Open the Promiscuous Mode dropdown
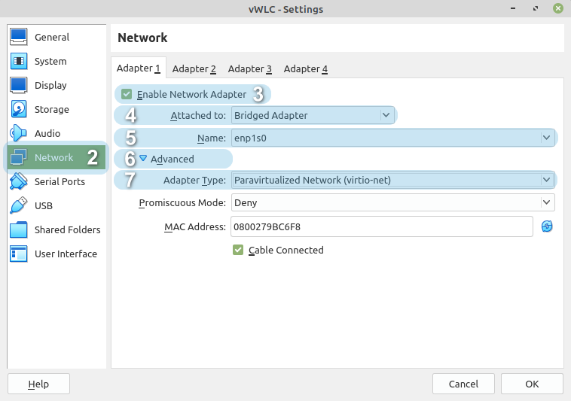Viewport: 571px width, 401px height. pos(392,202)
